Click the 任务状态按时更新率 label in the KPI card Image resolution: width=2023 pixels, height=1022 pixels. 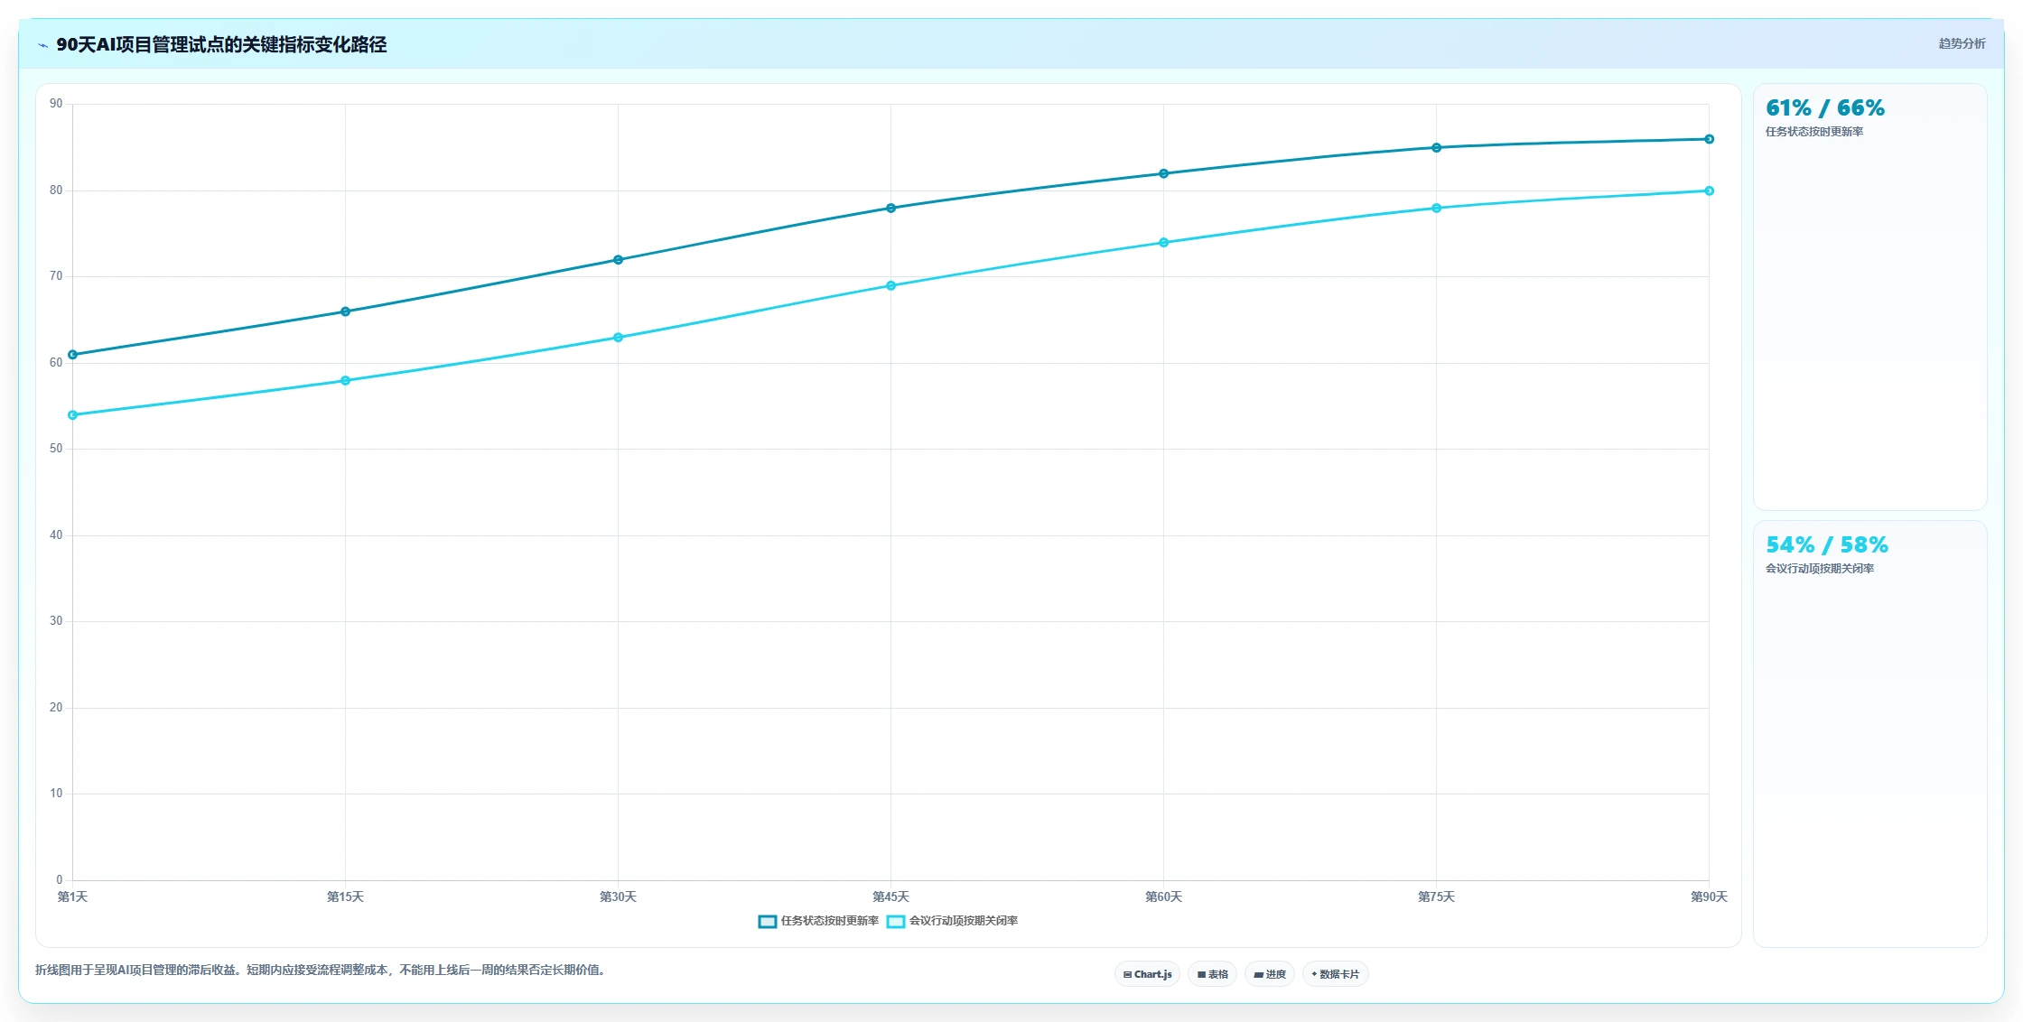click(x=1814, y=132)
